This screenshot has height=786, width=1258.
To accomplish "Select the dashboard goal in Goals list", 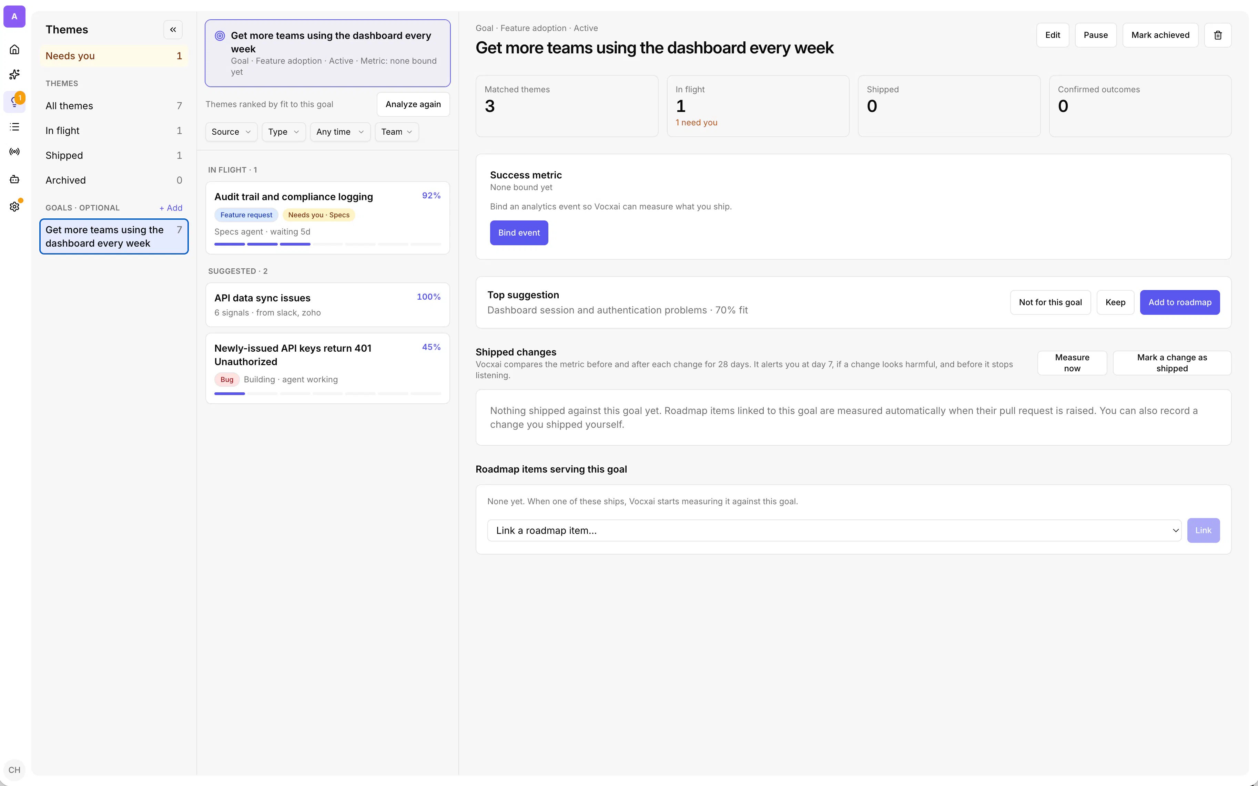I will point(114,237).
